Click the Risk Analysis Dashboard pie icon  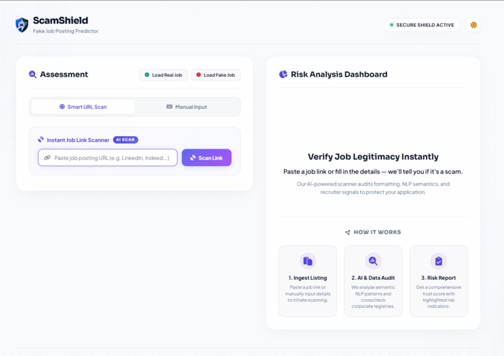click(283, 74)
